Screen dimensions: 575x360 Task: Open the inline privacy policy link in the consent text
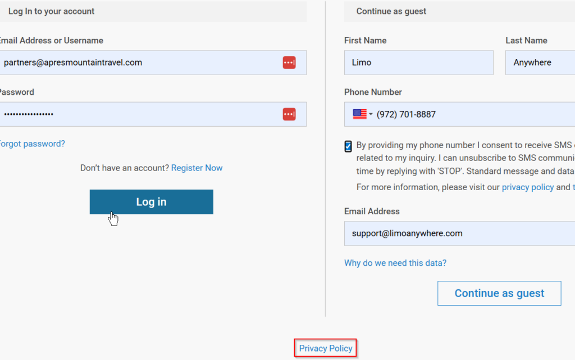click(x=527, y=187)
